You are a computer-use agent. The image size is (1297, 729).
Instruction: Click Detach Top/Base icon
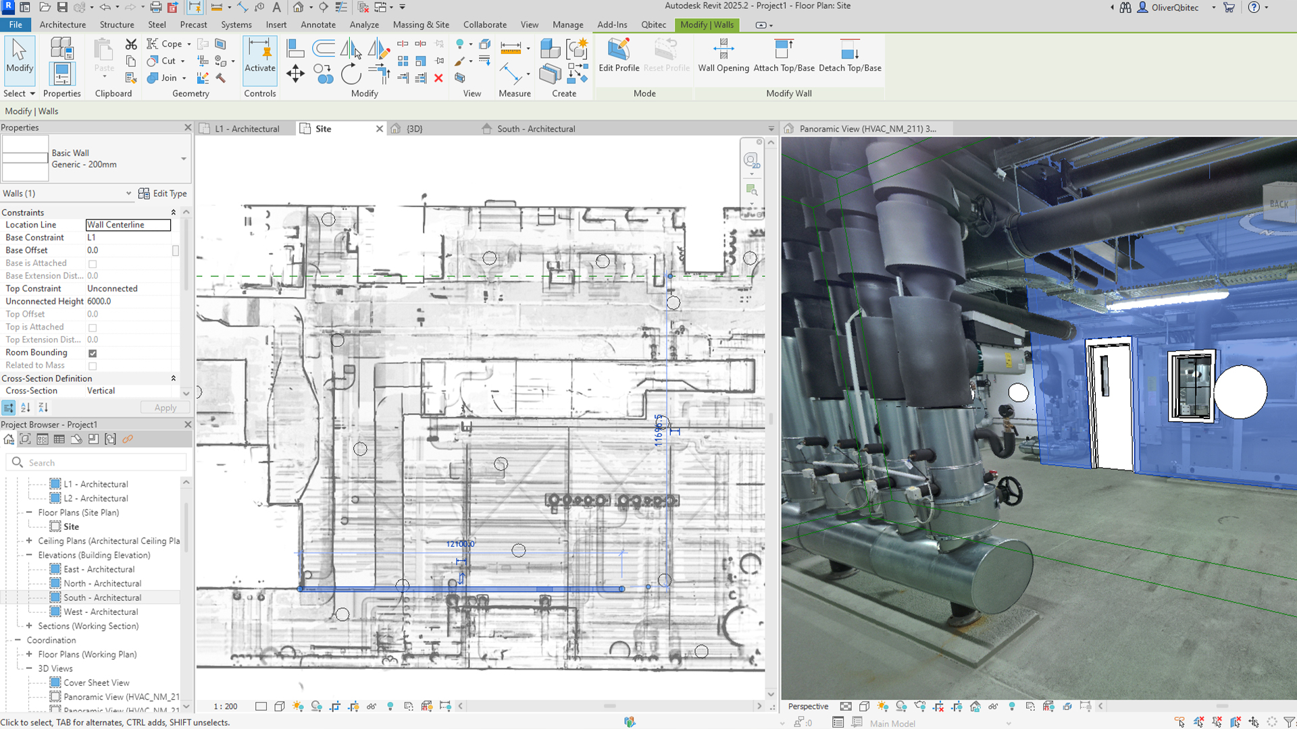(850, 55)
